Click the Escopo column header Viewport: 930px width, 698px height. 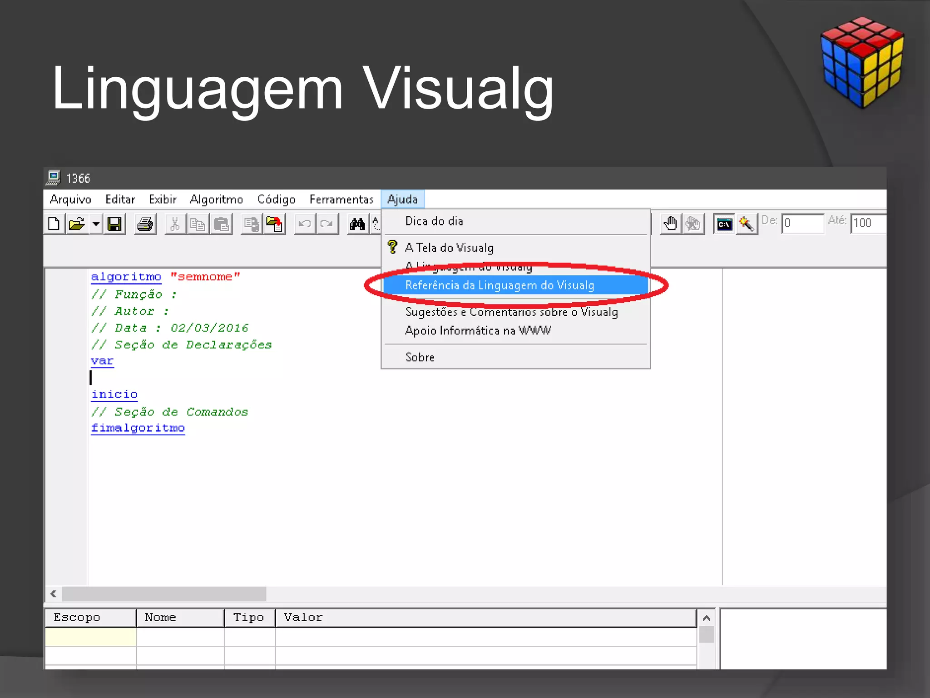tap(90, 618)
